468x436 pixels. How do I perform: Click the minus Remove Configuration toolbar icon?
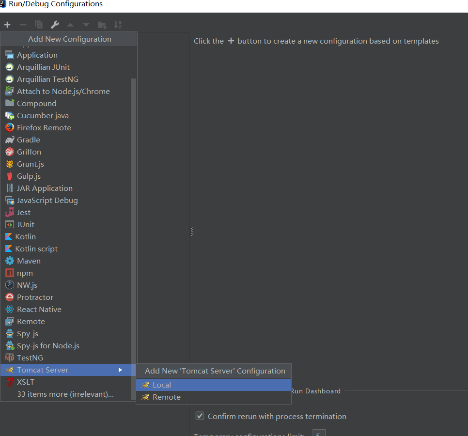point(23,25)
